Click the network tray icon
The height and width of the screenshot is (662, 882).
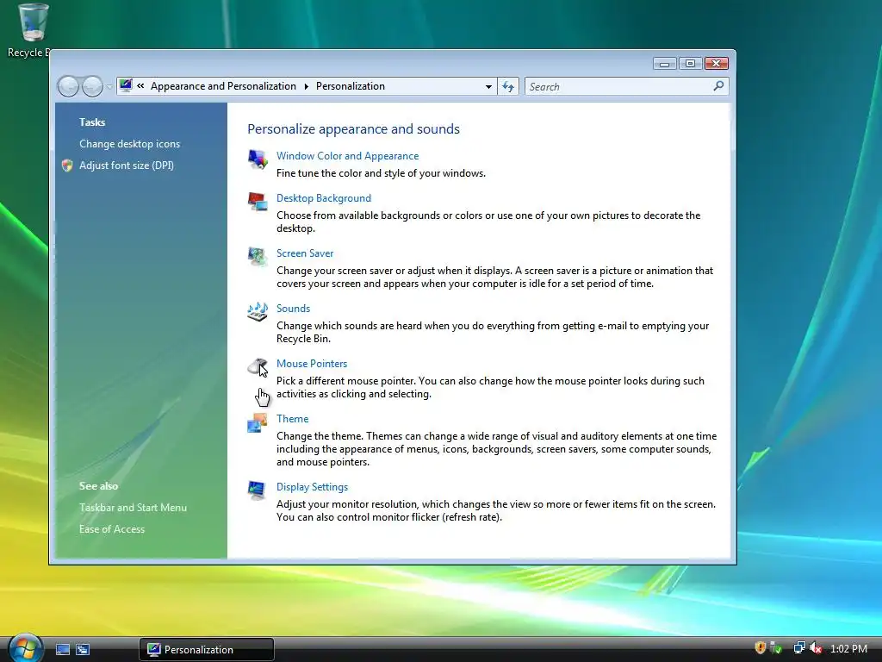798,648
